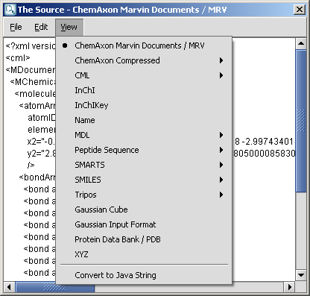
Task: Open the Edit menu
Action: tap(41, 27)
